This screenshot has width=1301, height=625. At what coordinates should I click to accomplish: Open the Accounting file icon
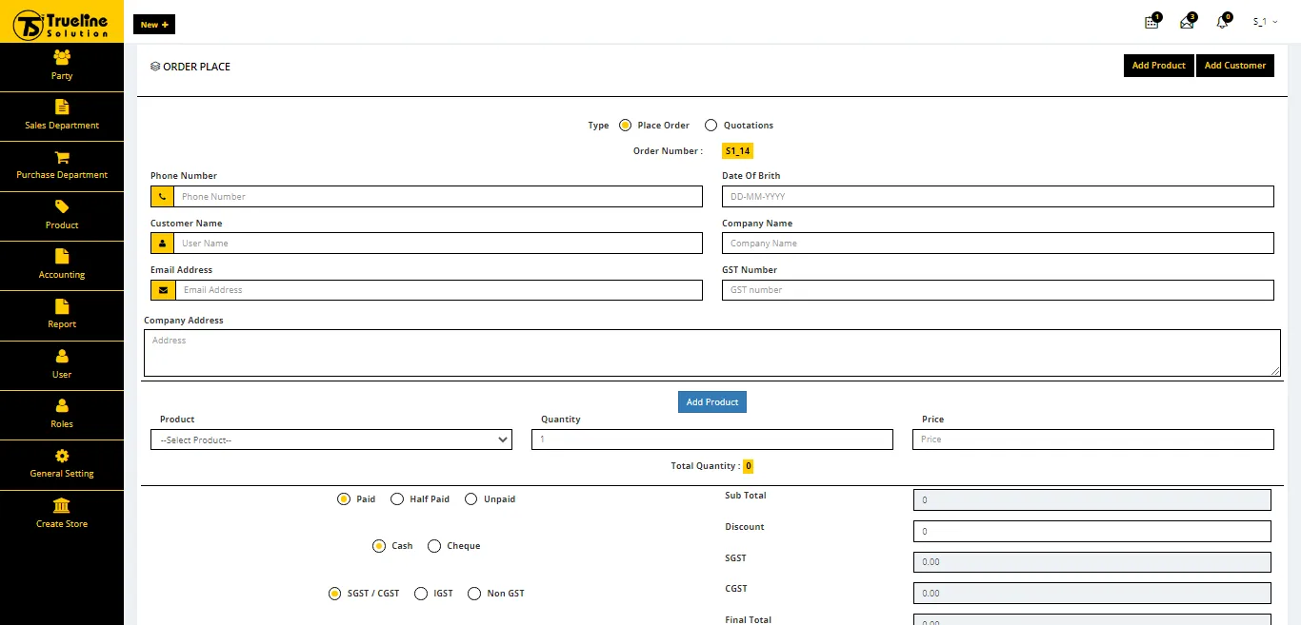(62, 256)
